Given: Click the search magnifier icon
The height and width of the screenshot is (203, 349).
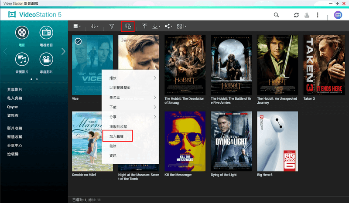Looking at the screenshot, I should [276, 15].
